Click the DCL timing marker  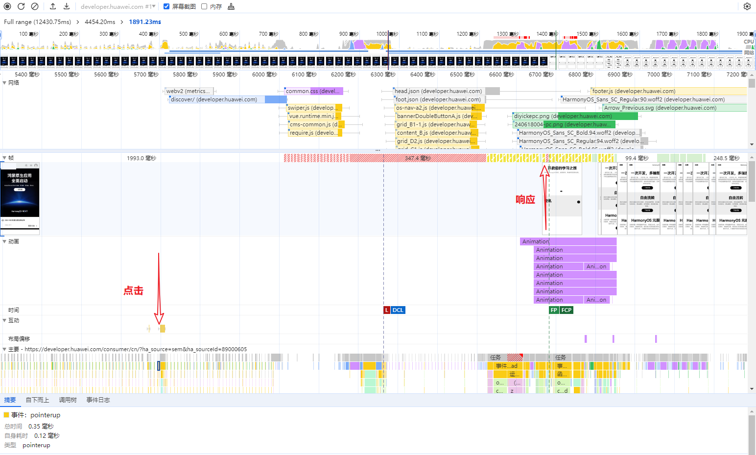pos(398,310)
